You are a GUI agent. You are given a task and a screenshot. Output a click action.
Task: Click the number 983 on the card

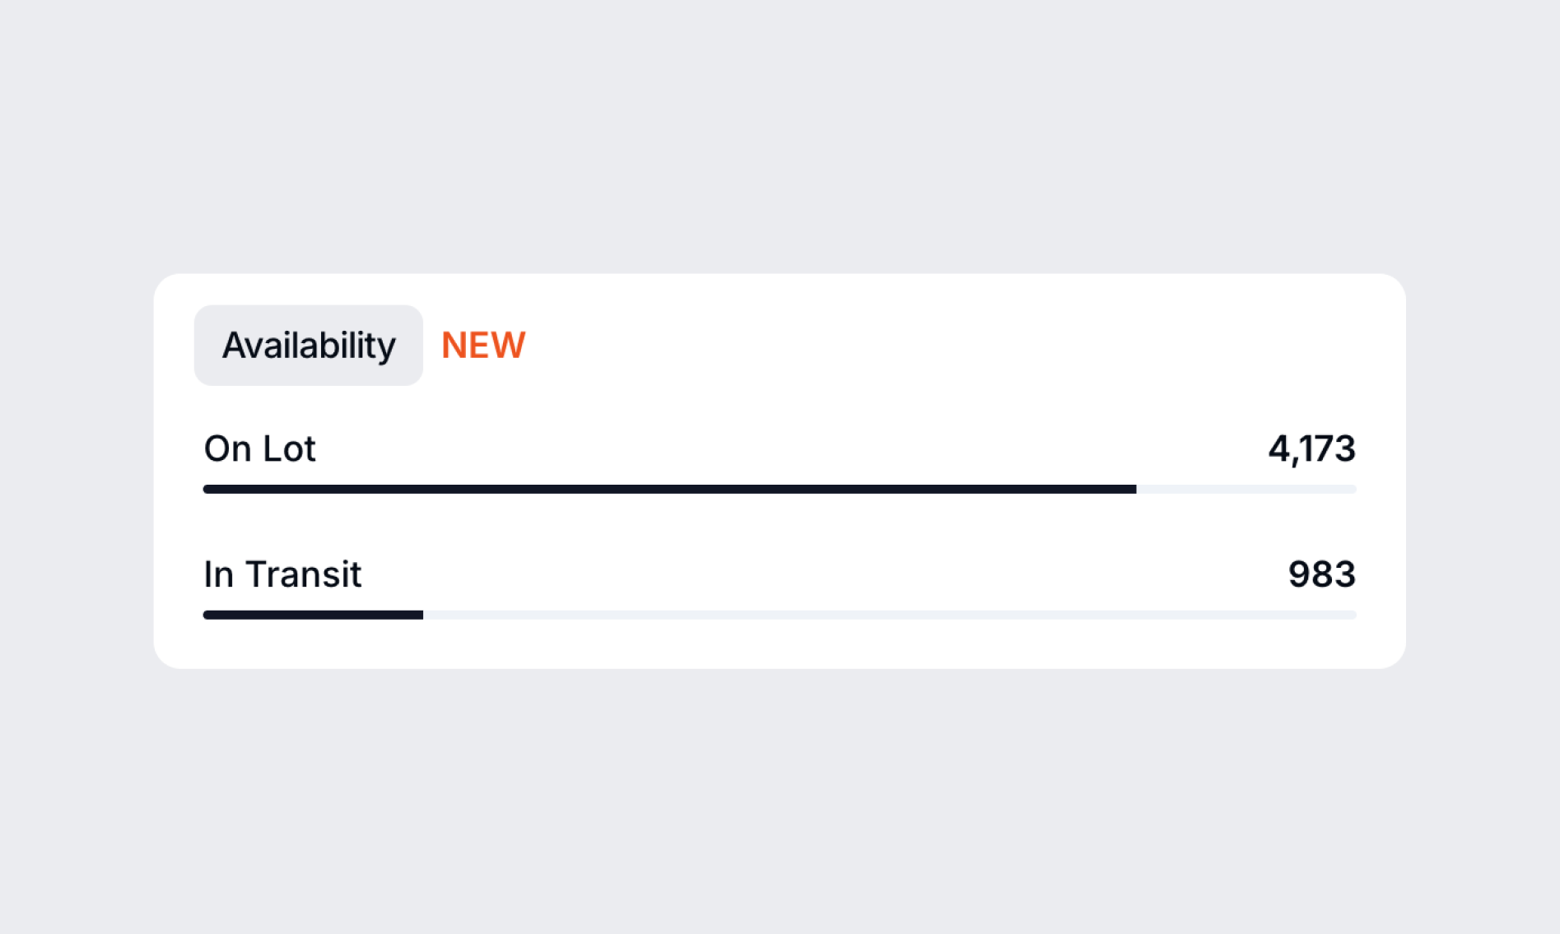(1320, 574)
